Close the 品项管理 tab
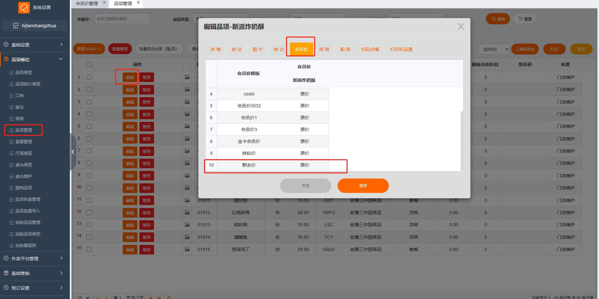This screenshot has height=299, width=599. tap(138, 3)
